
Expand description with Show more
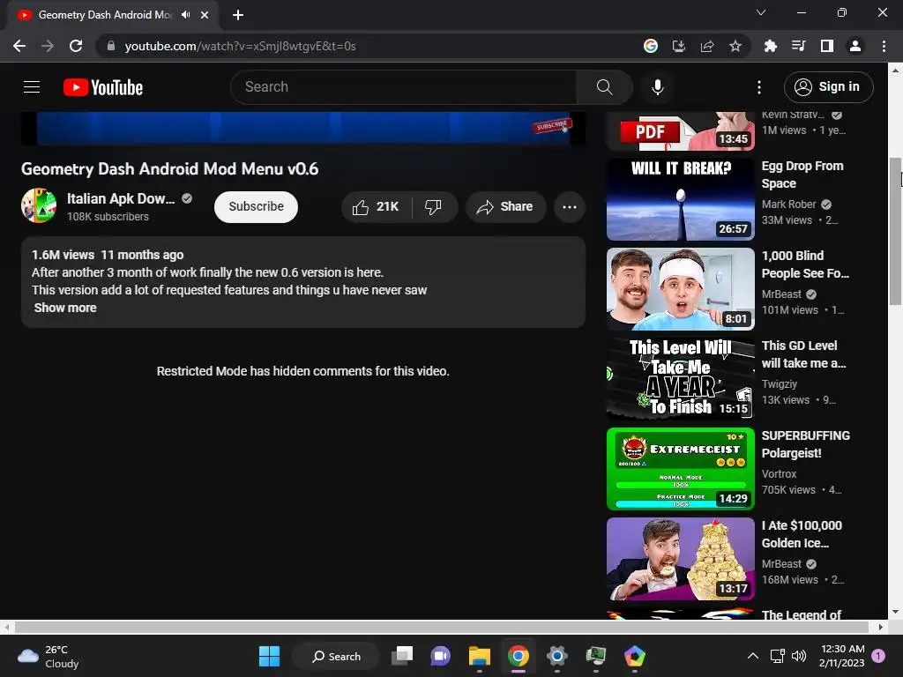[65, 308]
